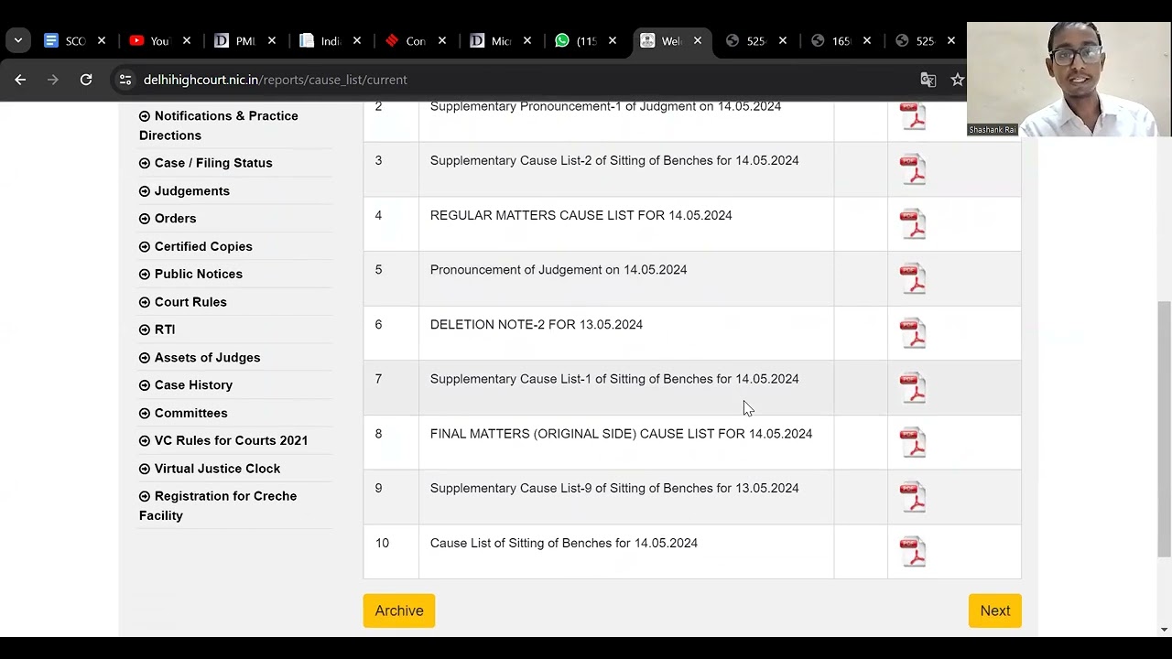Click 'Cause List of Sitting of Benches' text
This screenshot has width=1172, height=659.
521,543
